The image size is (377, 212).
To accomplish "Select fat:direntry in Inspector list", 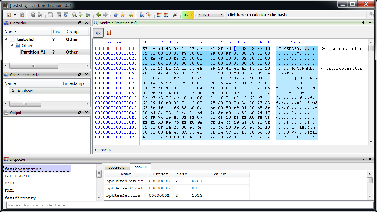I will (x=37, y=198).
